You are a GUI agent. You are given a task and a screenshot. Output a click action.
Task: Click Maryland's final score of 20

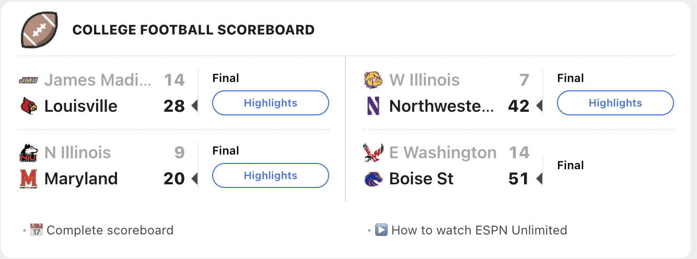point(174,179)
